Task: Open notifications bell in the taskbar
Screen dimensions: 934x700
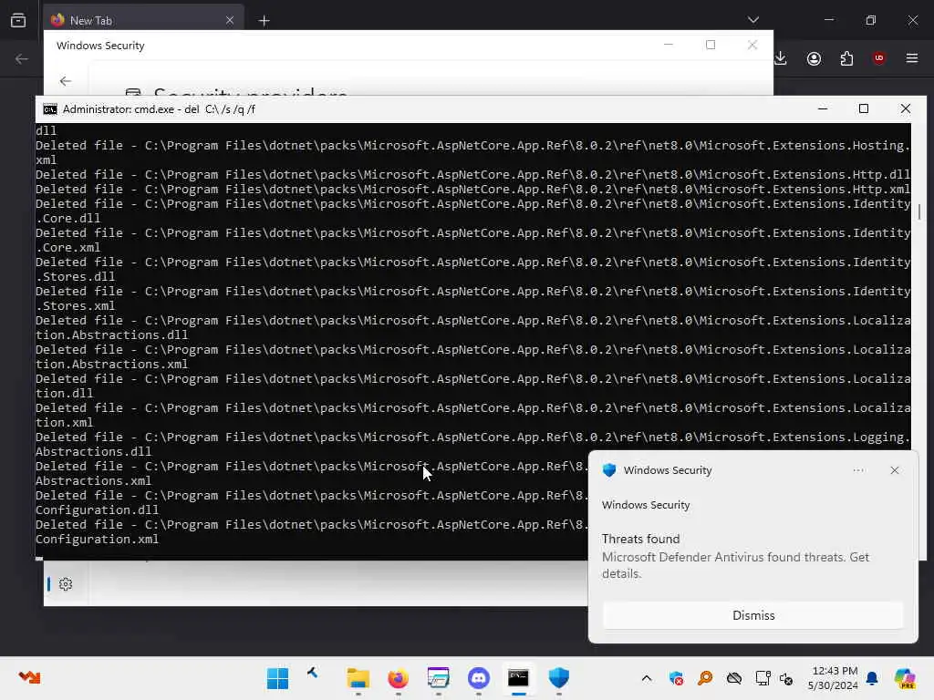Action: [x=872, y=678]
